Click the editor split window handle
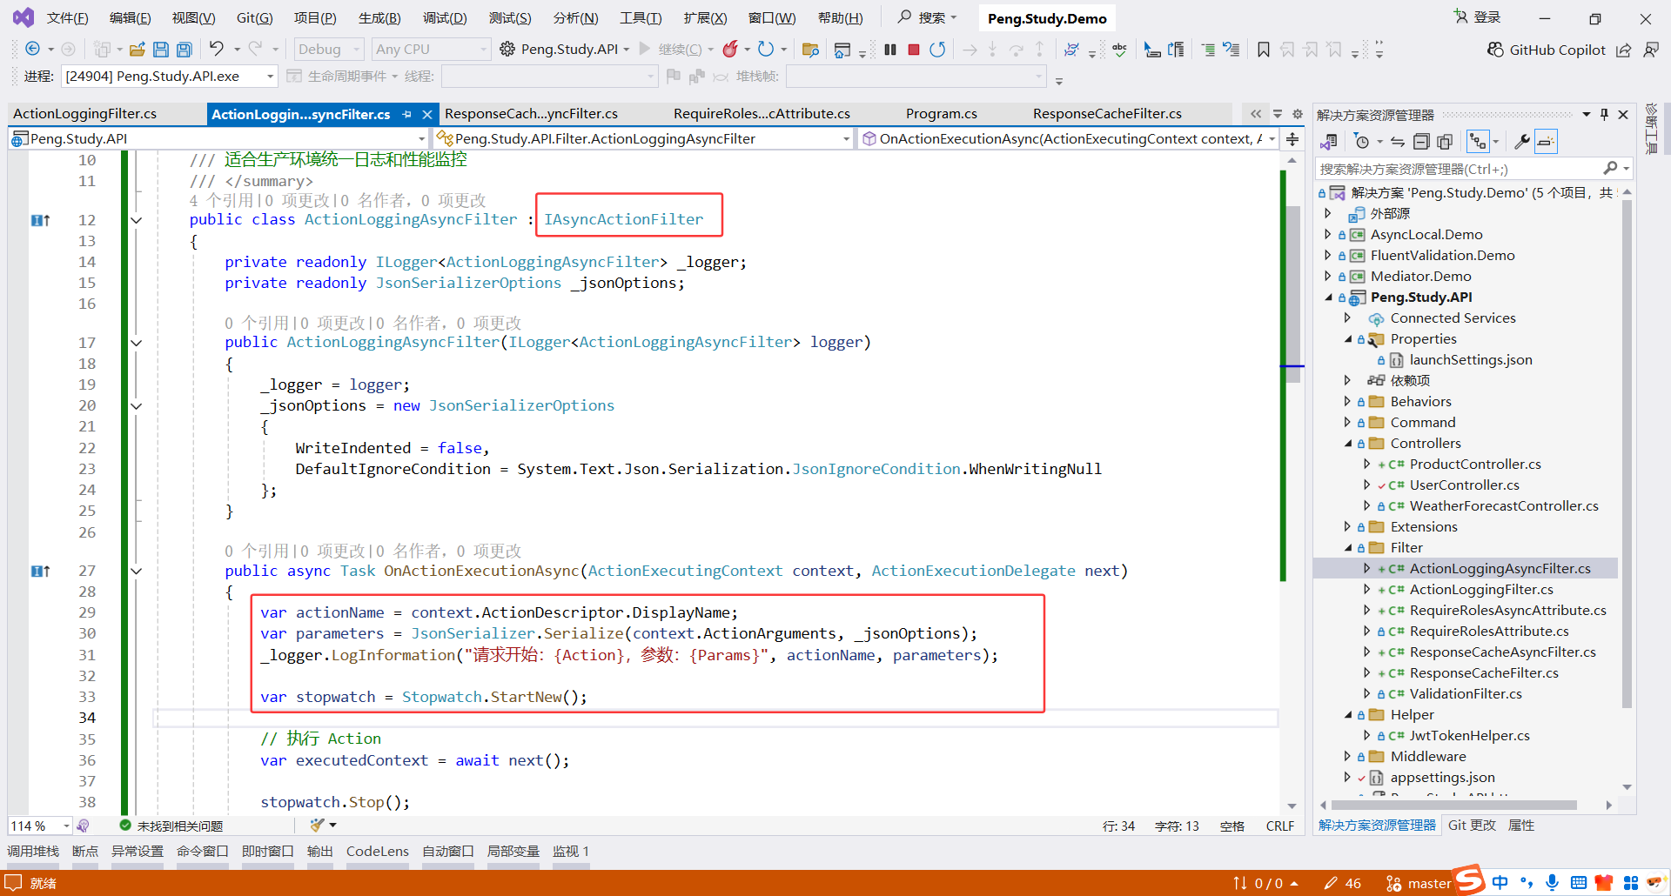 [1292, 139]
